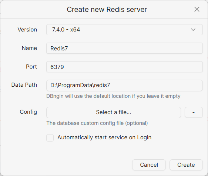Click into the Port field showing 6379

pos(124,67)
